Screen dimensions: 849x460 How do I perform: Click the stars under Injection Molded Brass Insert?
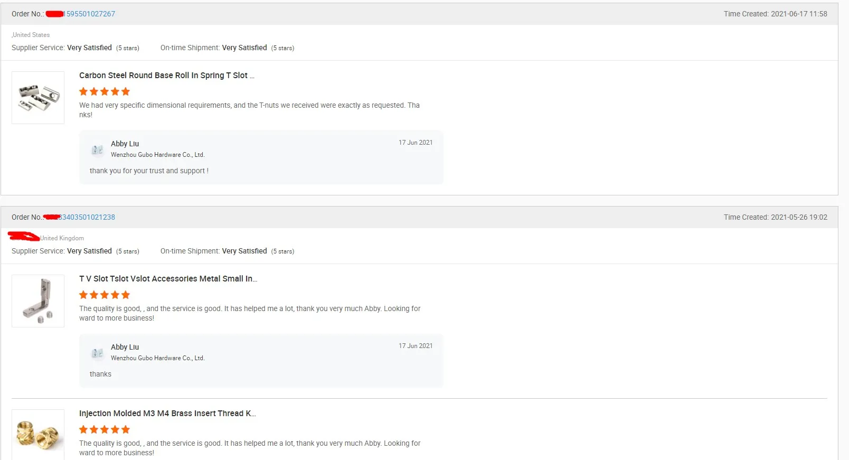pos(105,429)
